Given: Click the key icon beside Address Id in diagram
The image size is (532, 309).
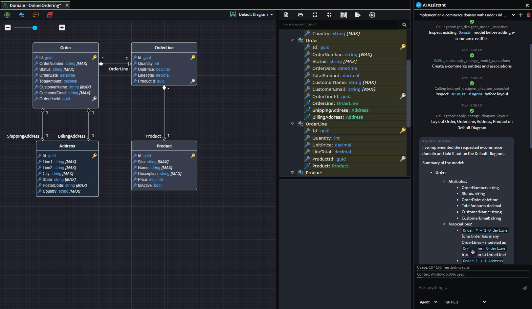Looking at the screenshot, I should click(x=94, y=156).
